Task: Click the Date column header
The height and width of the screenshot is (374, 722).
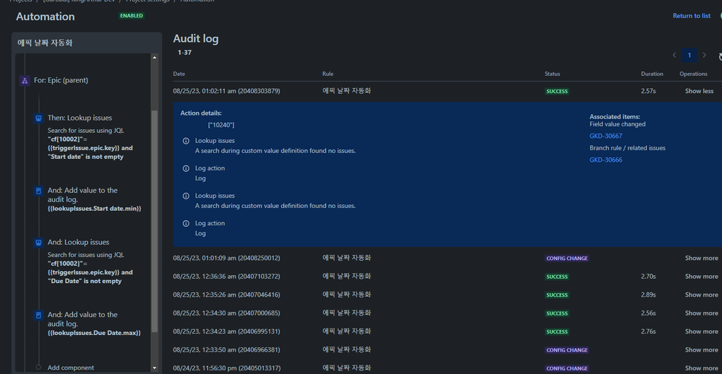Action: coord(179,74)
